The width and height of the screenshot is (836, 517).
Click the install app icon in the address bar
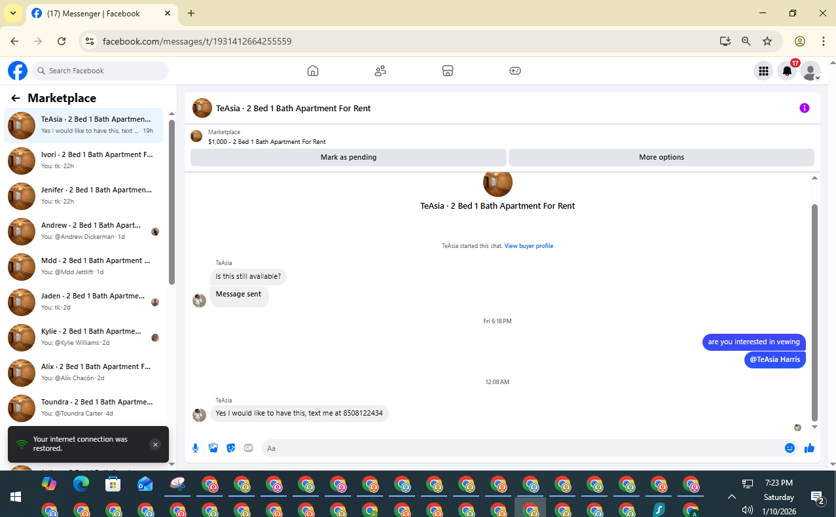(x=725, y=41)
